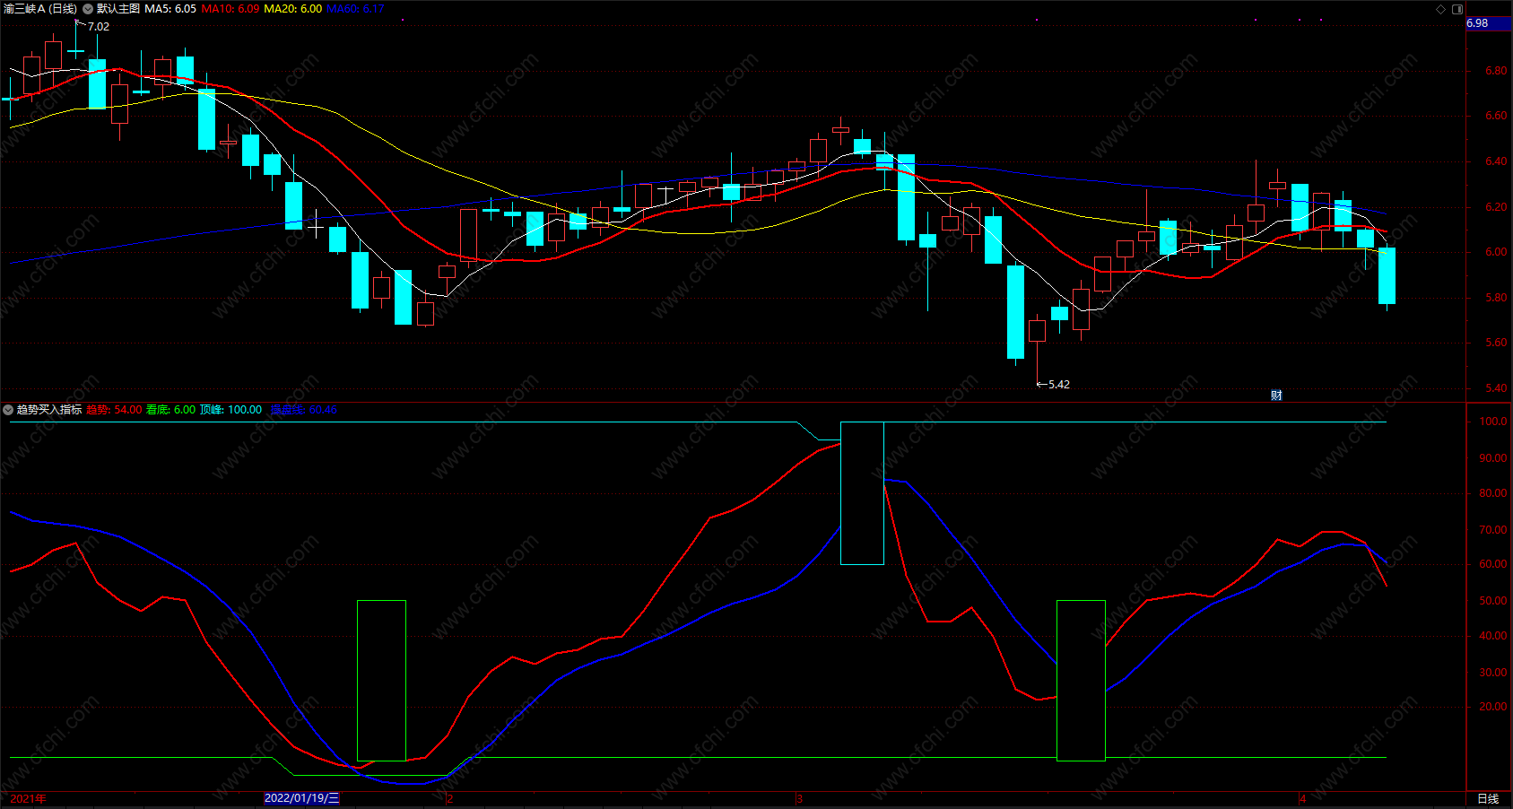Open the 趋势买入指标 dropdown arrow
The width and height of the screenshot is (1513, 809).
point(8,410)
